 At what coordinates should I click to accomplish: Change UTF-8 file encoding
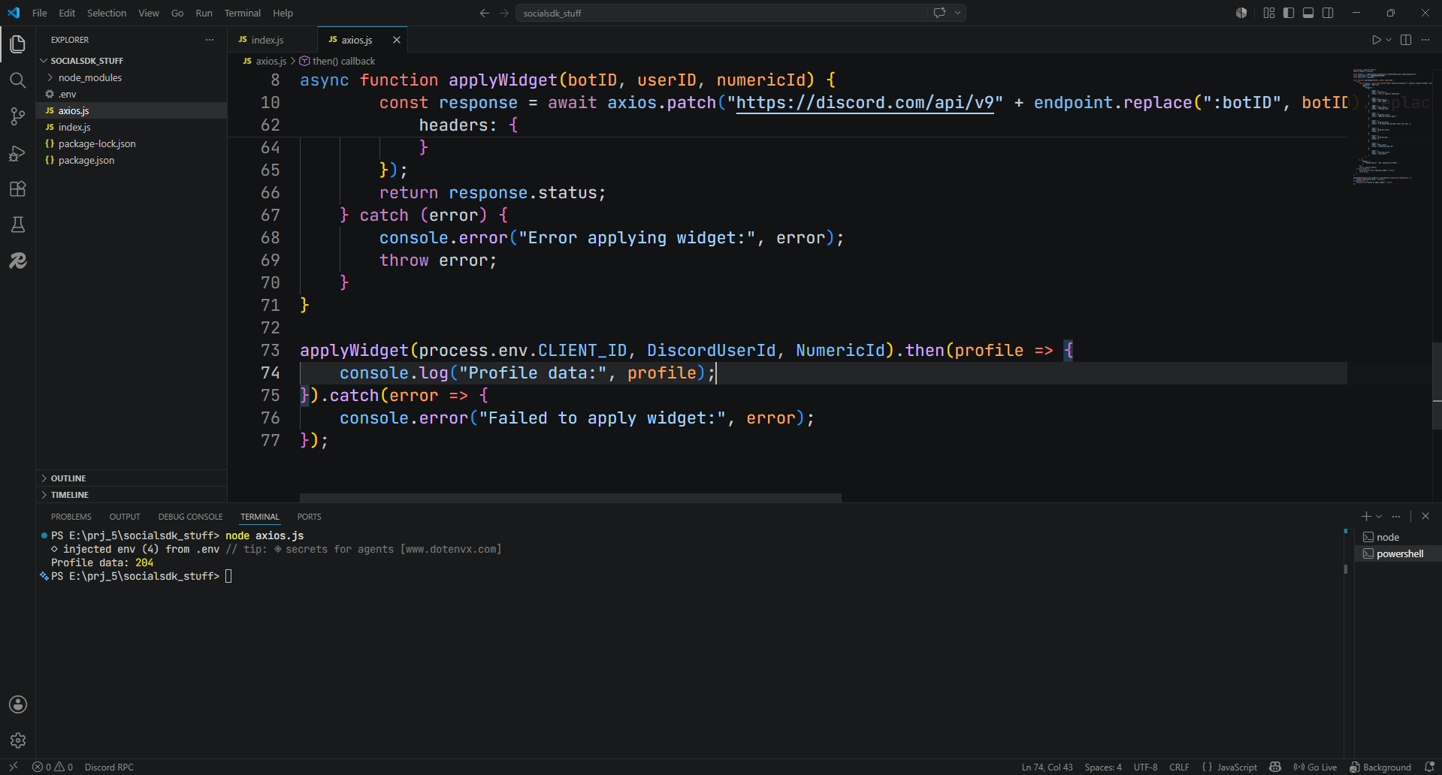click(x=1145, y=767)
